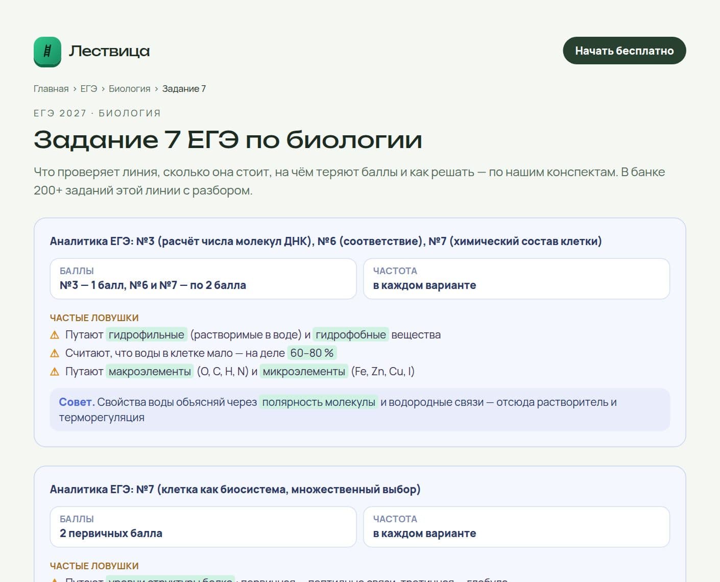Screen dimensions: 720x582
Task: Navigate to the Биология breadcrumb
Action: [x=130, y=89]
